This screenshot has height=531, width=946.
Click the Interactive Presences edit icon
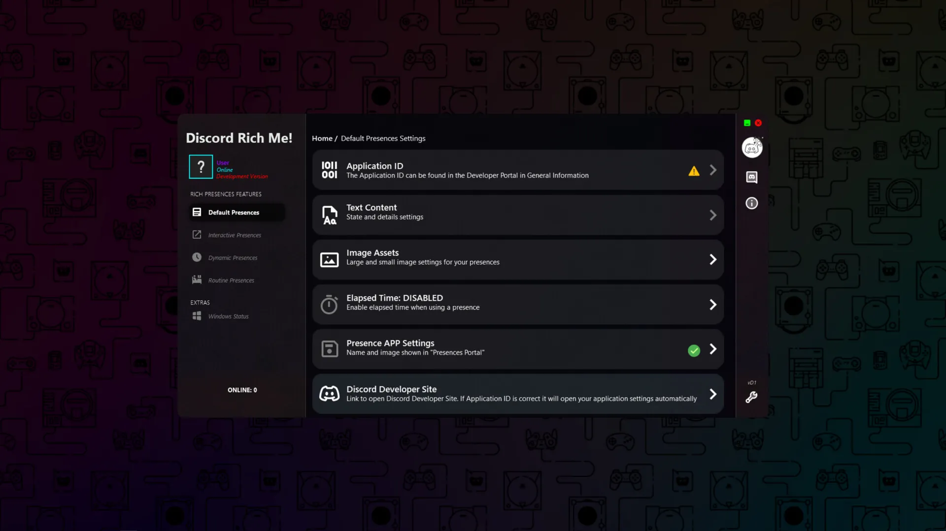point(197,235)
